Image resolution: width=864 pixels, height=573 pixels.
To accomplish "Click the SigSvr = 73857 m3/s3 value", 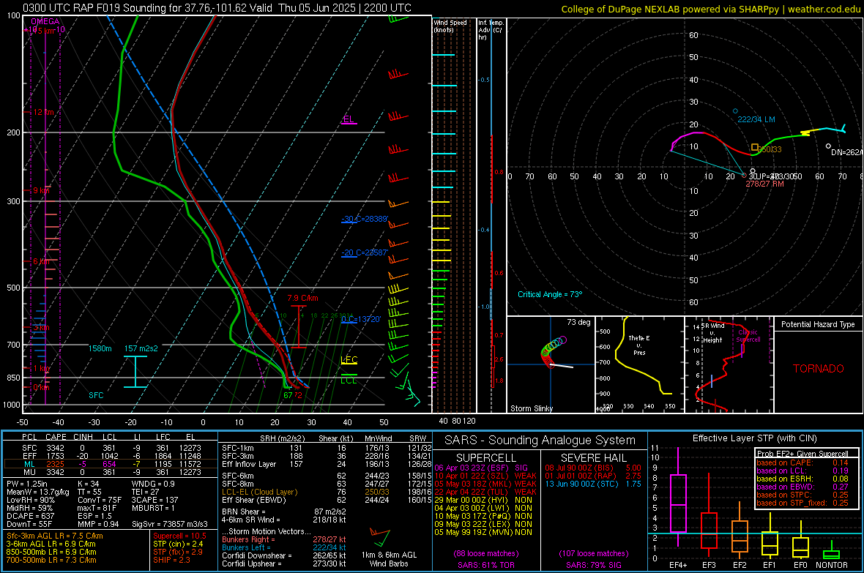I will tap(170, 524).
